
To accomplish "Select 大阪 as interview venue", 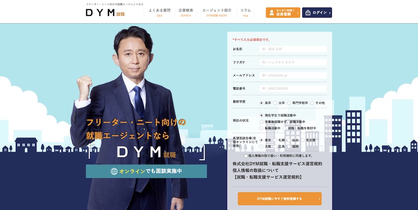I will [x=262, y=146].
